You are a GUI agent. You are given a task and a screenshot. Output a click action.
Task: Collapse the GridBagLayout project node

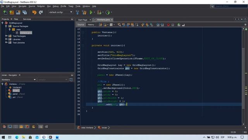[x=2, y=23]
